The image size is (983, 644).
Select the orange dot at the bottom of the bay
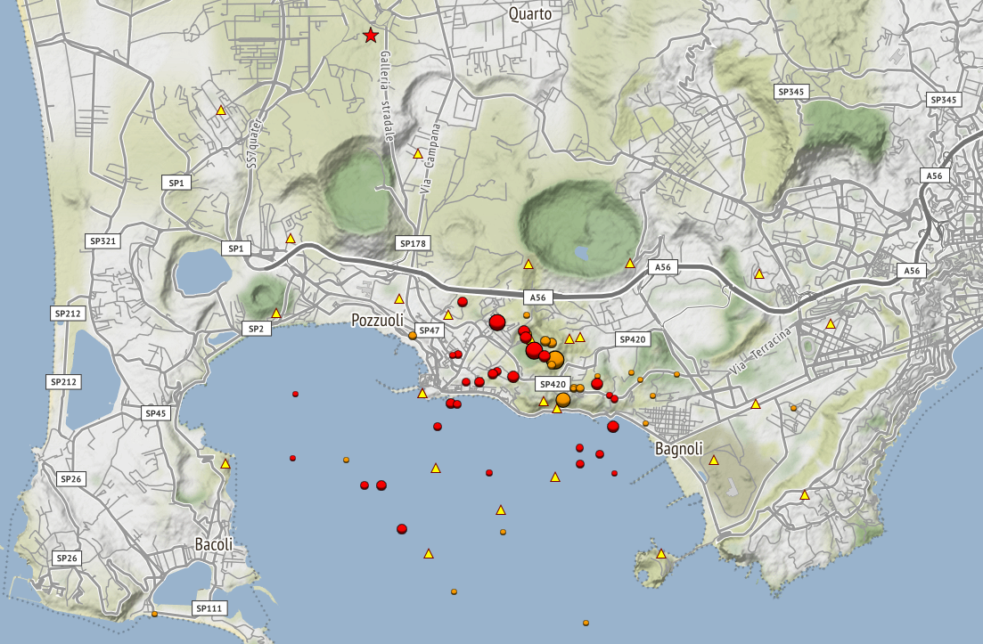586,623
